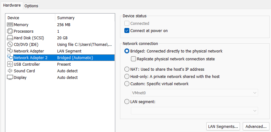The image size is (271, 132).
Task: Choose Host-only private network option
Action: pos(127,76)
